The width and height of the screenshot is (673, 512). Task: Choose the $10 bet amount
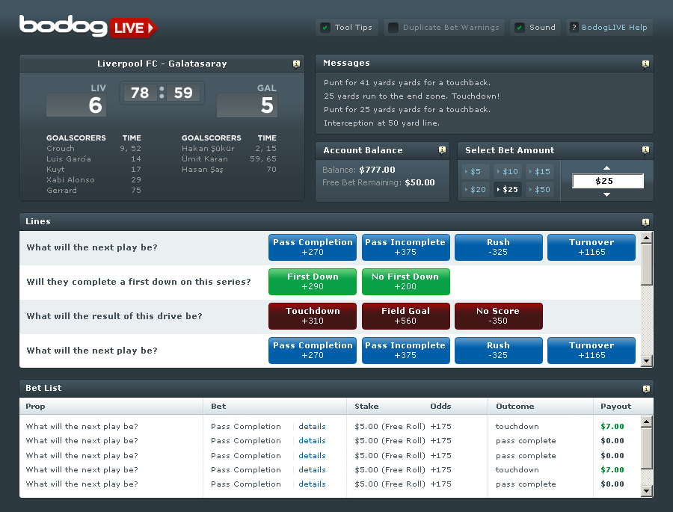click(507, 172)
